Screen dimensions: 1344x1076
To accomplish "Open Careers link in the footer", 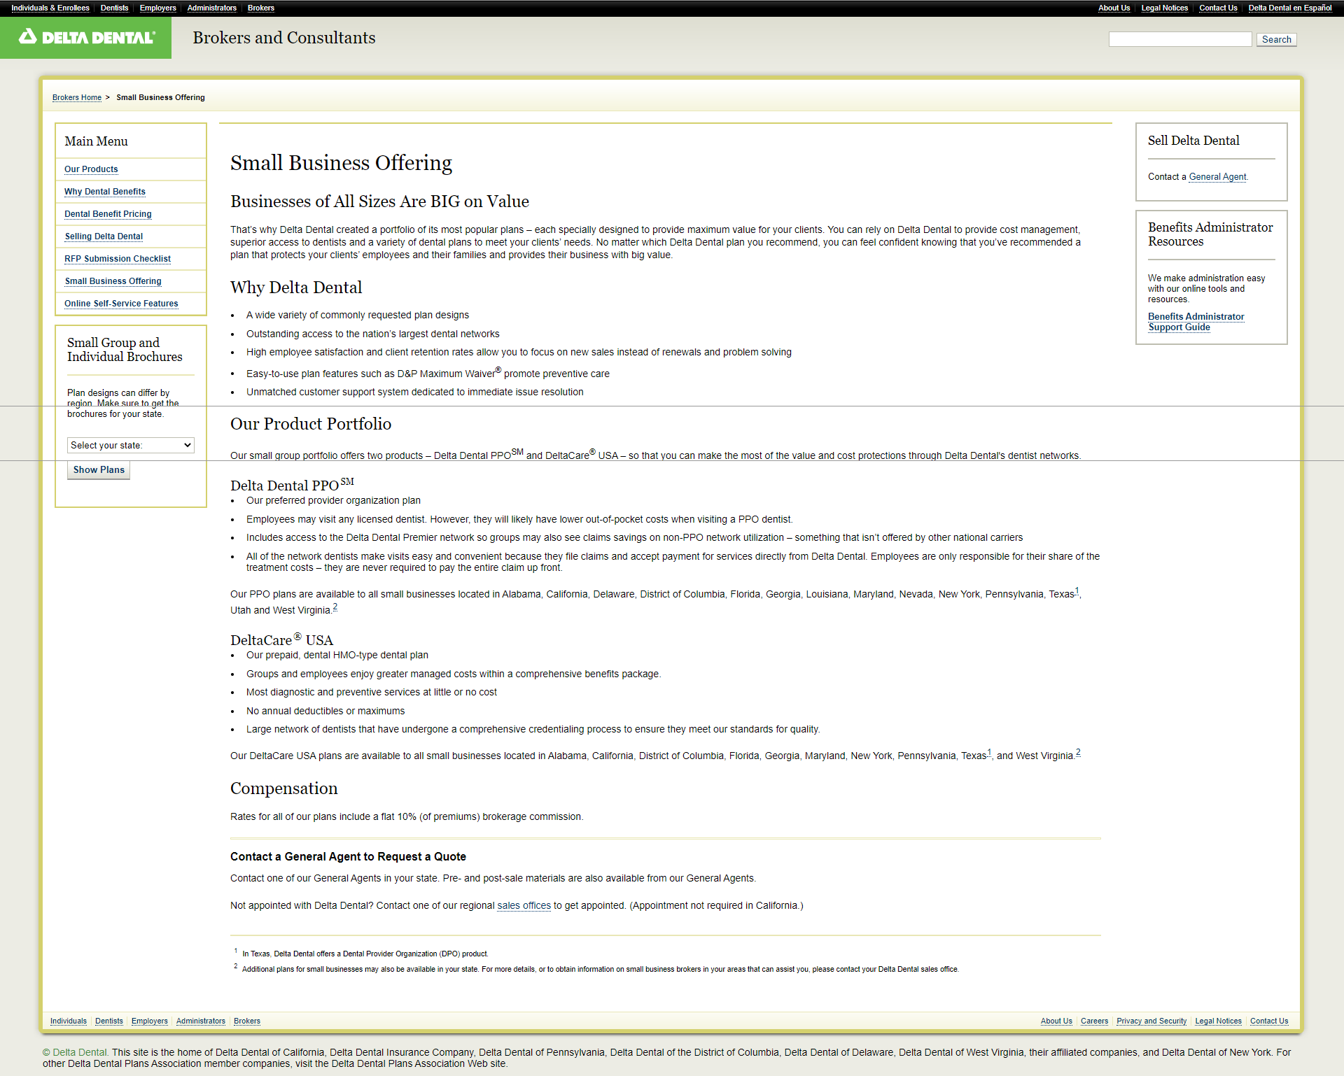I will pos(1094,1021).
